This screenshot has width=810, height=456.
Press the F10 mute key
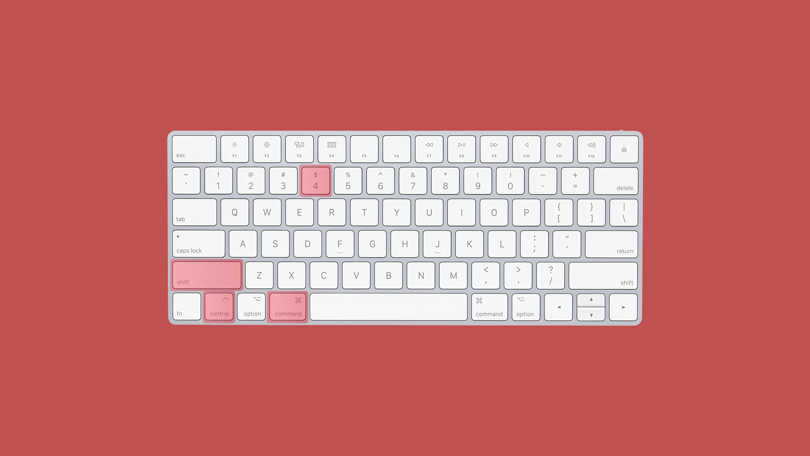pyautogui.click(x=526, y=149)
